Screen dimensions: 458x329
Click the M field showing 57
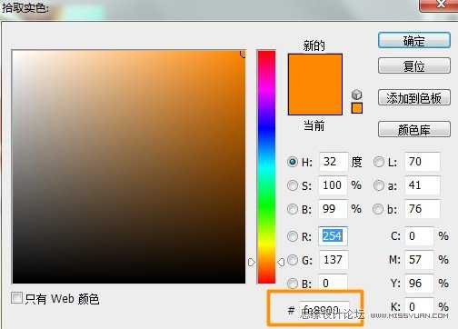419,260
